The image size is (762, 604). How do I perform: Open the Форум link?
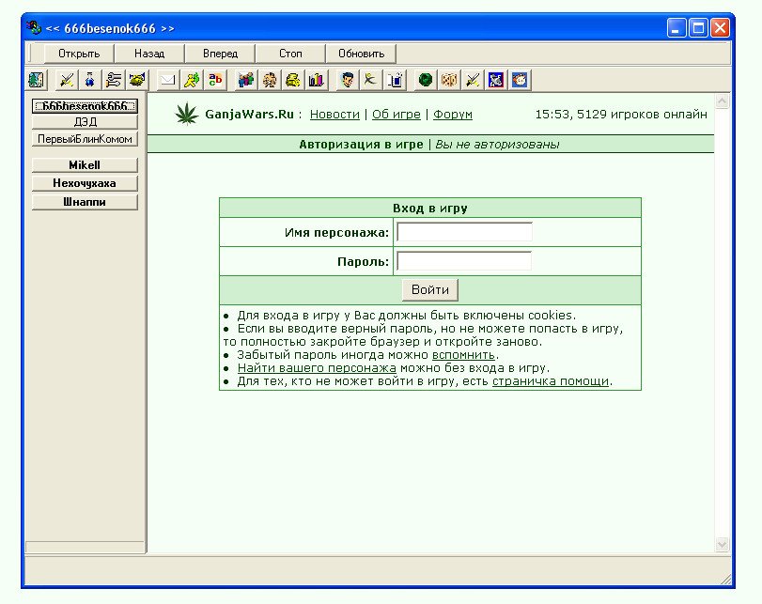453,115
